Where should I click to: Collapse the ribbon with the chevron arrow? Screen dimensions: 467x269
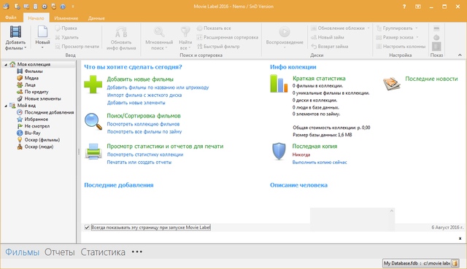point(460,55)
